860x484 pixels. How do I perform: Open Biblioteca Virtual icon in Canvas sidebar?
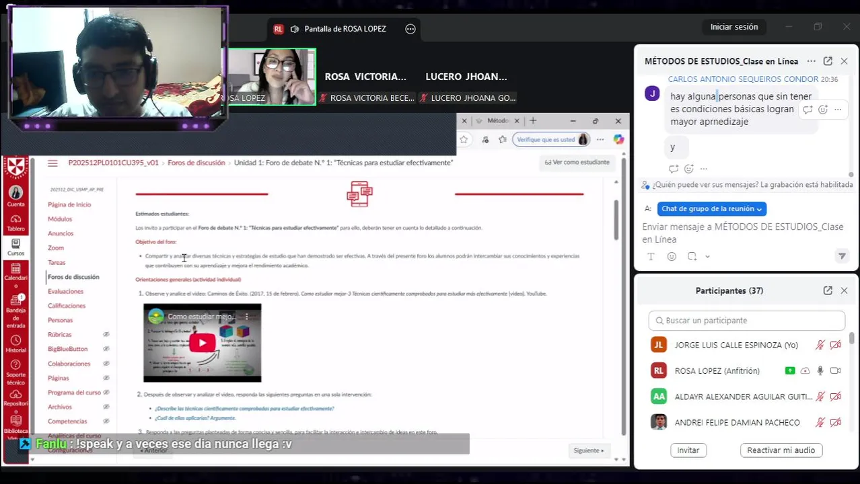15,426
